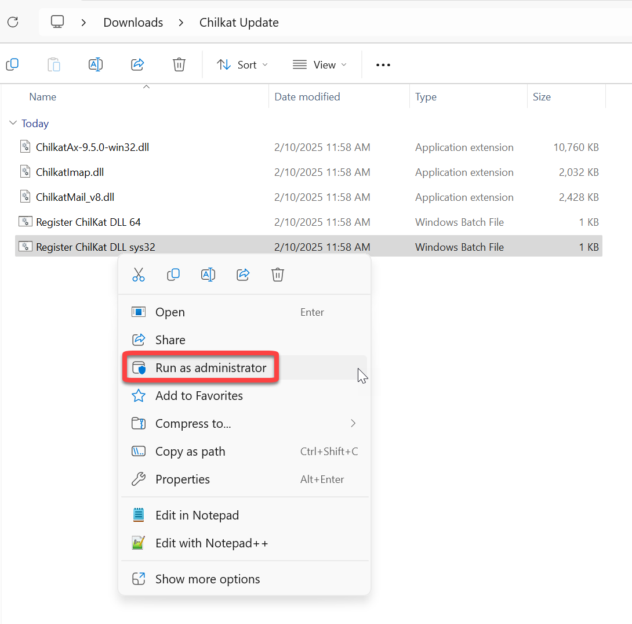Open the Sort dropdown
Screen dimensions: 632x624
point(242,64)
